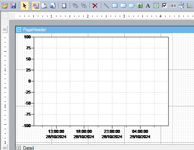
Task: Click the -75 label on chart Y axis
Action: pos(28,114)
